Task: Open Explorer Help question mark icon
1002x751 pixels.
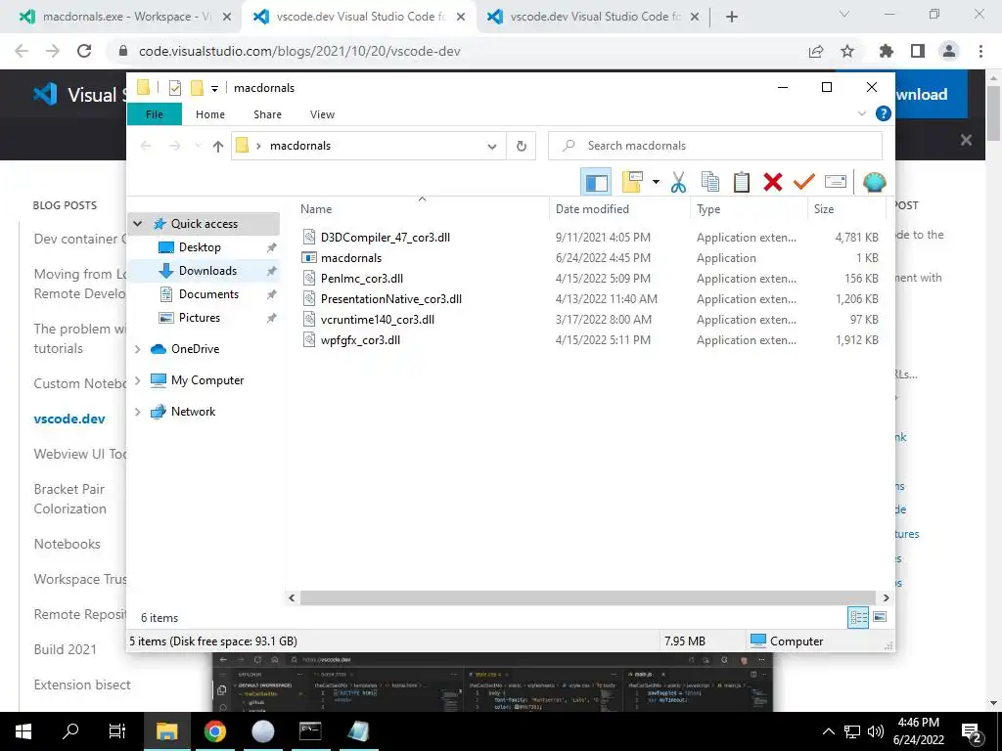Action: tap(884, 113)
